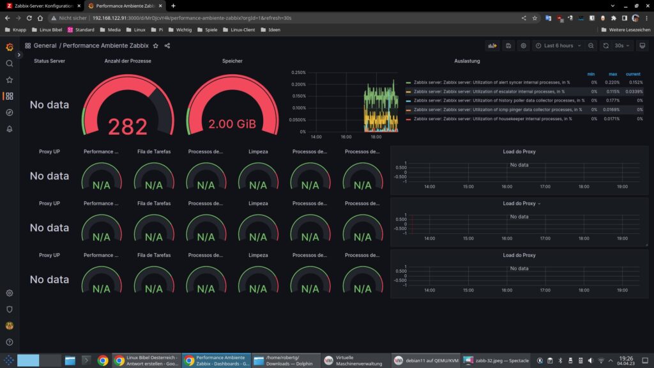Toggle the alert syncer series in legend
Viewport: 654px width, 368px height.
492,82
